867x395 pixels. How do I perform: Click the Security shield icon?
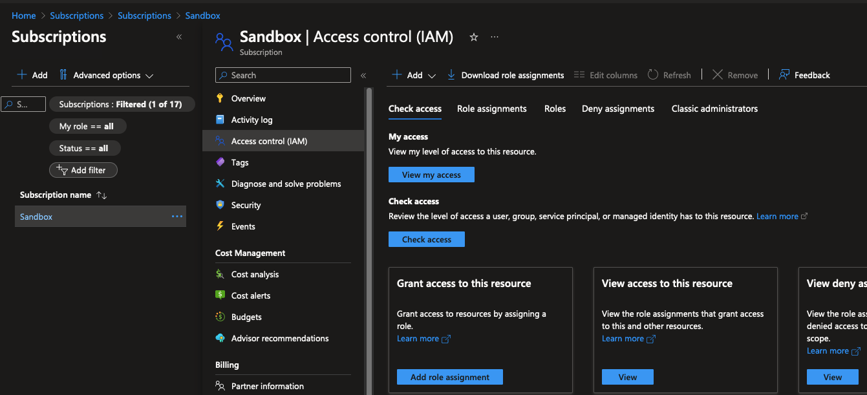click(x=220, y=205)
